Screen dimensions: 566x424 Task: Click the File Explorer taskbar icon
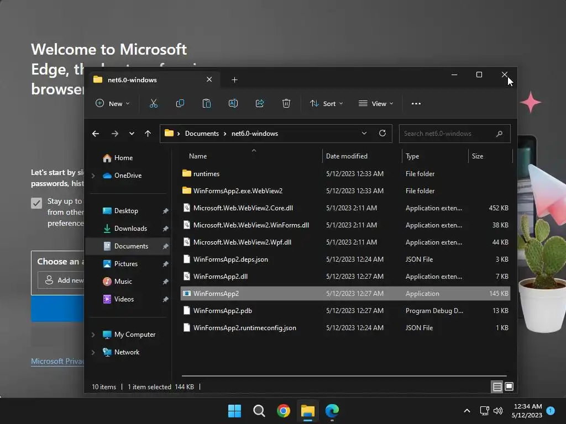[x=307, y=411]
